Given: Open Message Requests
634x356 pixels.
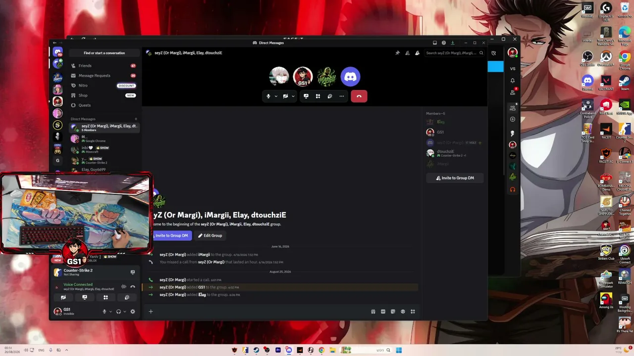Looking at the screenshot, I should click(104, 76).
